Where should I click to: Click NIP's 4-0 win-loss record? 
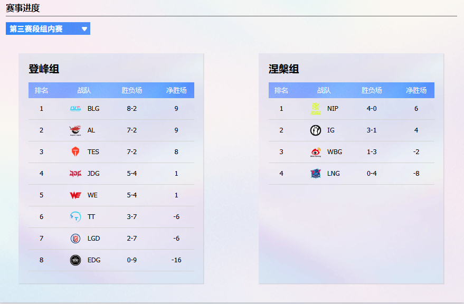(372, 109)
